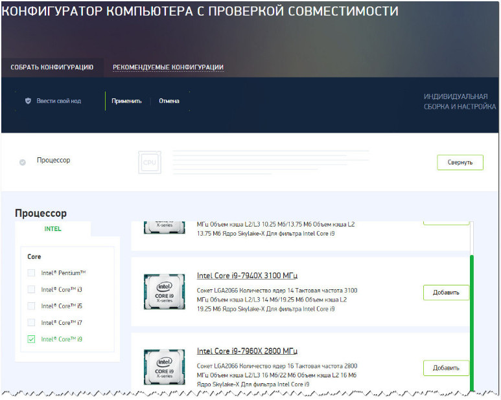Tick the Intel Pentium checkbox

point(31,273)
